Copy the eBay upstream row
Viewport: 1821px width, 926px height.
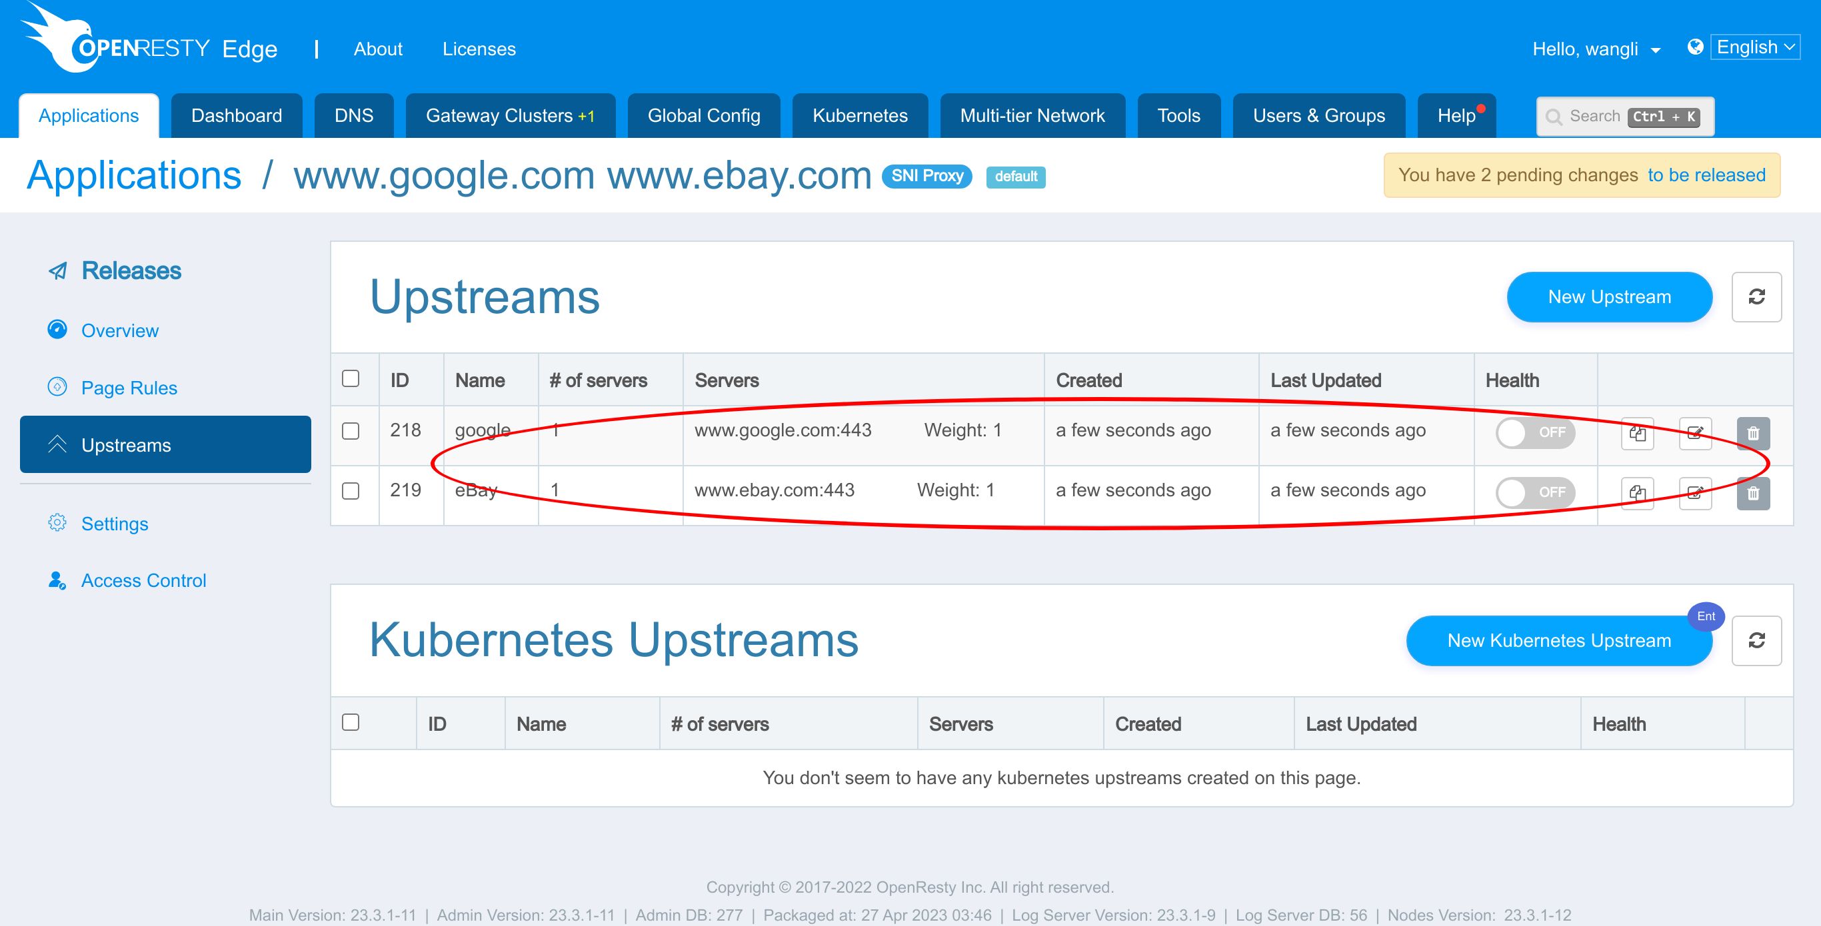pos(1637,493)
